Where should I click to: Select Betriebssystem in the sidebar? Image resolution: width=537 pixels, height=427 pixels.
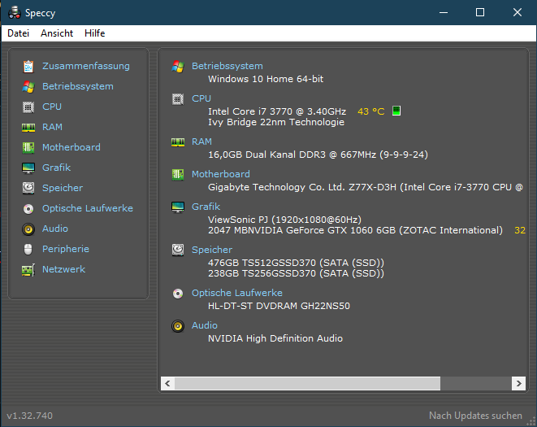pos(78,86)
